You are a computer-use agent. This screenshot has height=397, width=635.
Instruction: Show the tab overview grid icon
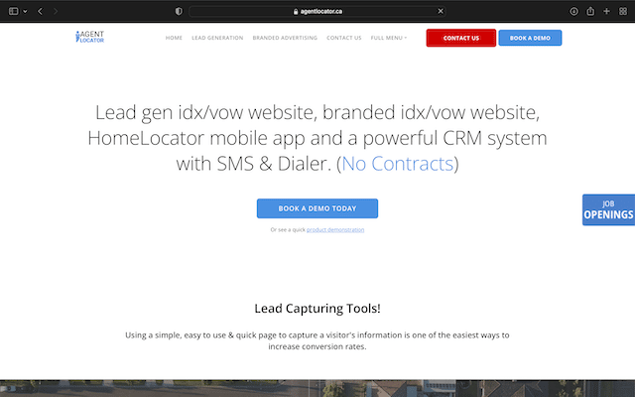623,11
